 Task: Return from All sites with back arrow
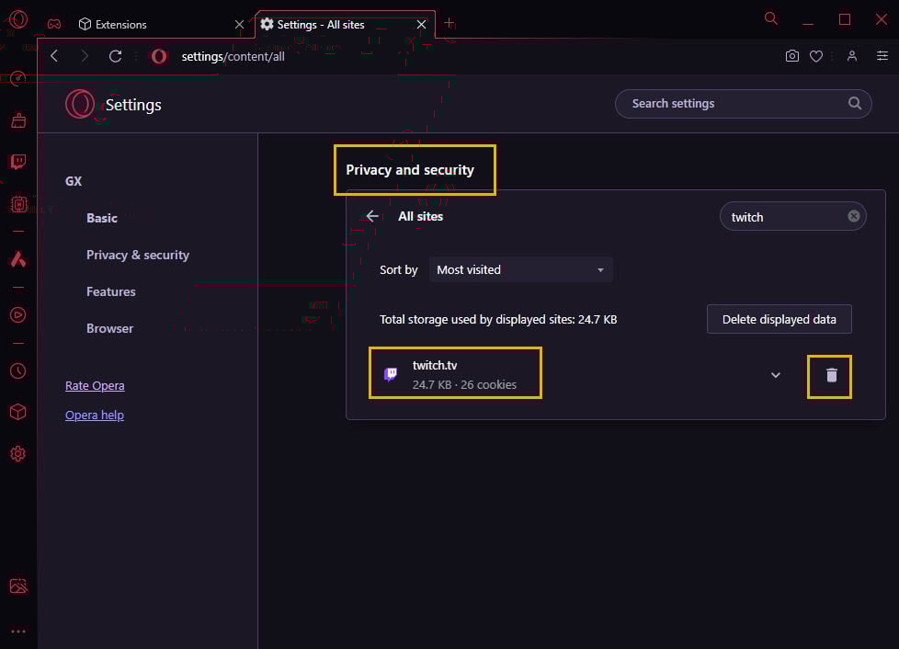click(372, 216)
